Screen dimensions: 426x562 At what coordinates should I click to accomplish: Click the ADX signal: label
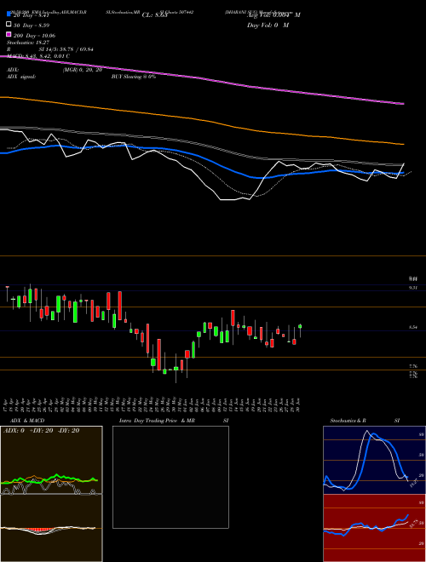tap(21, 77)
